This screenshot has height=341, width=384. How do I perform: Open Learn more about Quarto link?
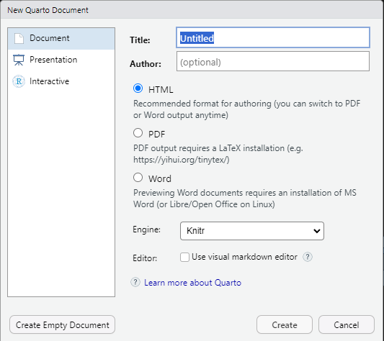coord(192,283)
